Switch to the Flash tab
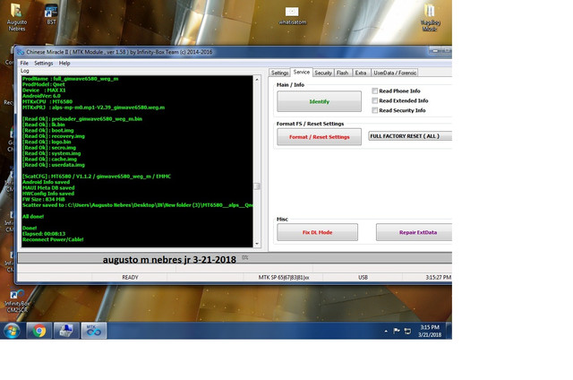573x380 pixels. coord(342,73)
